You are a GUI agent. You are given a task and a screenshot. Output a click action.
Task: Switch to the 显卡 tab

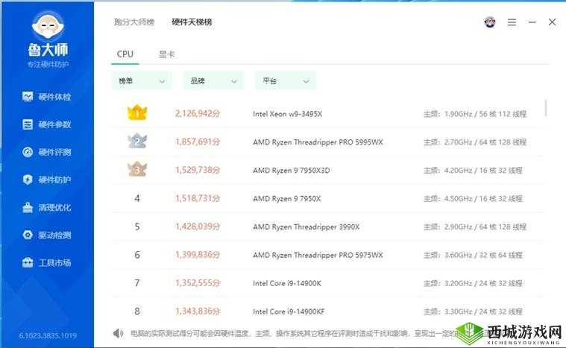point(167,54)
